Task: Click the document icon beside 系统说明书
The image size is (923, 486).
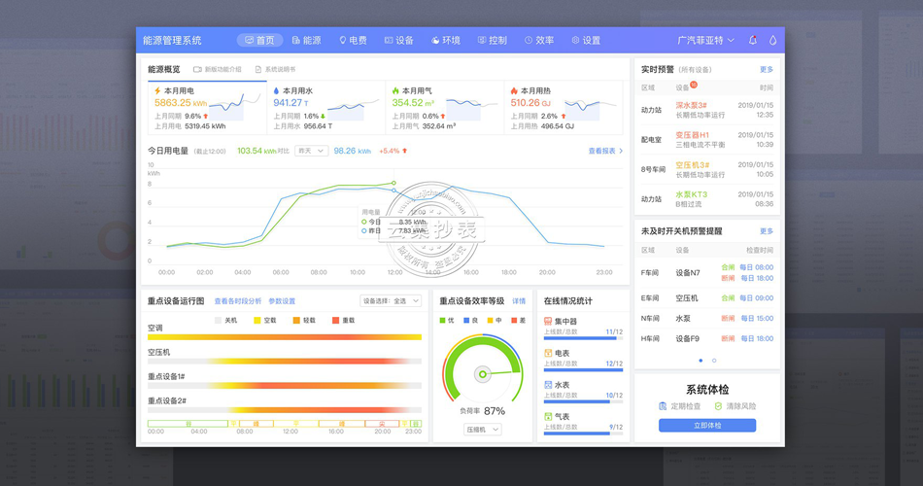Action: coord(258,70)
